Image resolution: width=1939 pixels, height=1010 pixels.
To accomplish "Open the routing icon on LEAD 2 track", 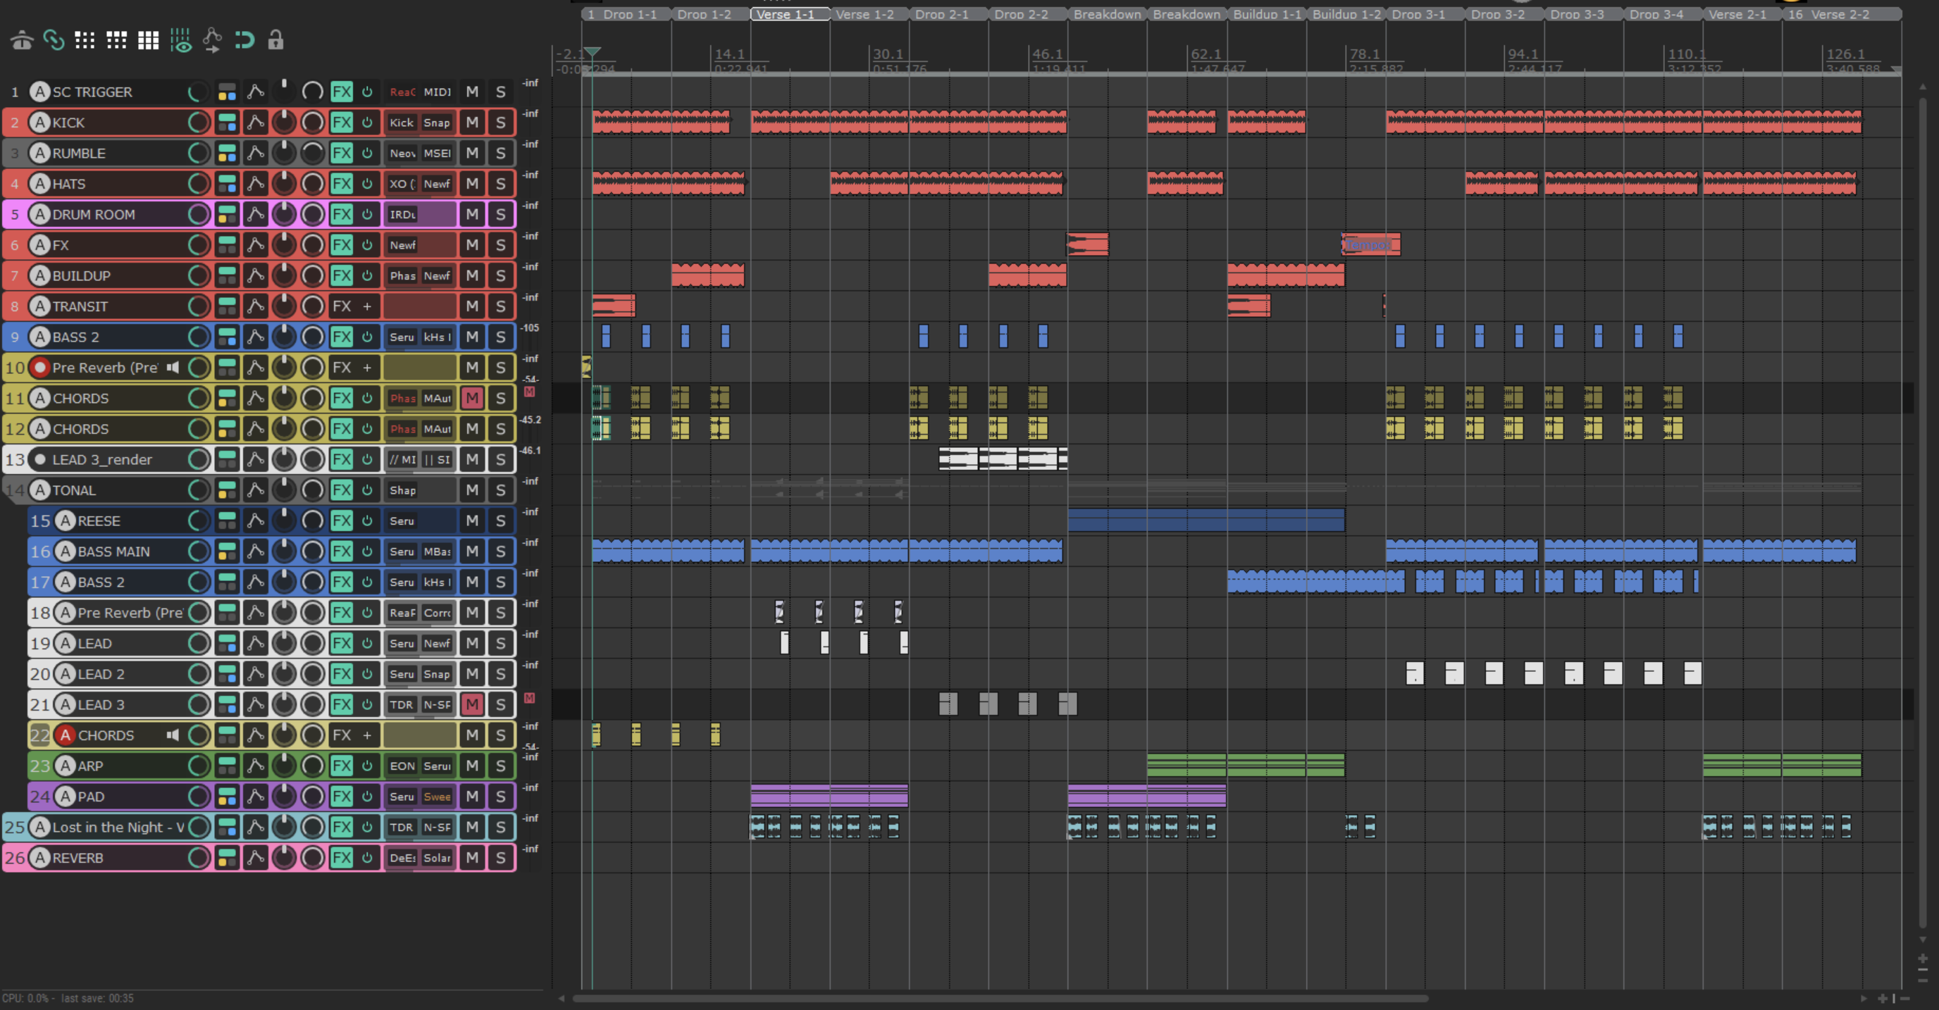I will pos(227,674).
